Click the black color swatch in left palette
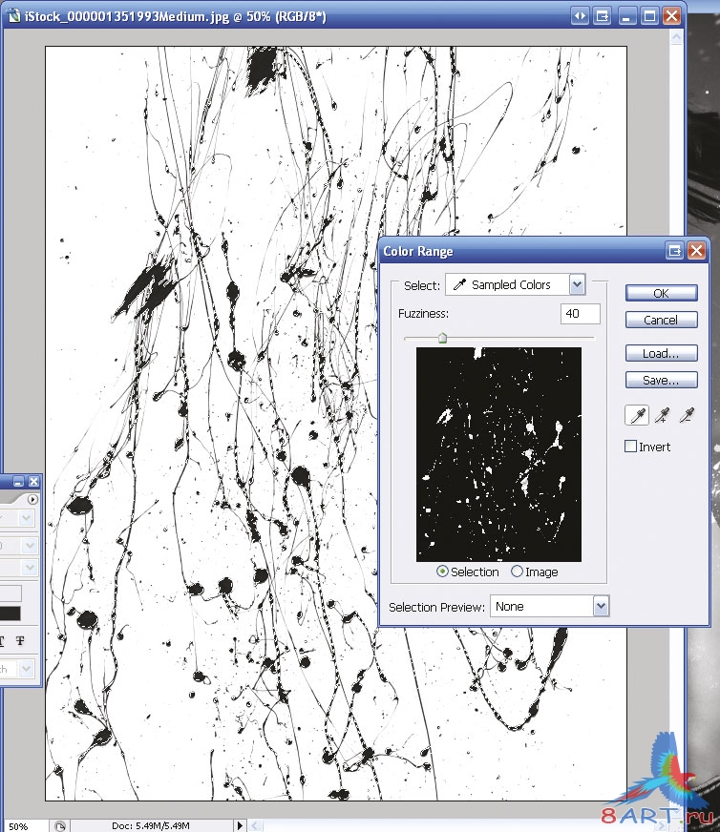This screenshot has width=720, height=832. pos(11,614)
